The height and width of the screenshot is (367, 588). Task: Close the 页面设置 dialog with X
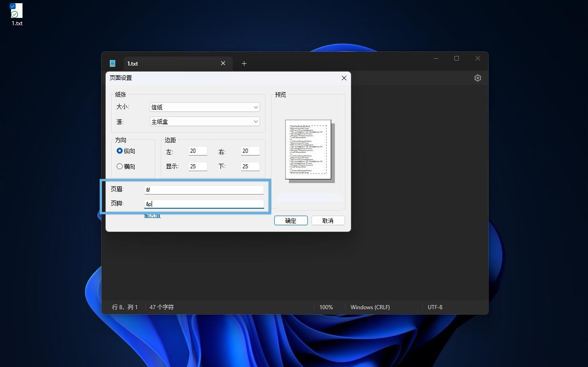pyautogui.click(x=344, y=78)
